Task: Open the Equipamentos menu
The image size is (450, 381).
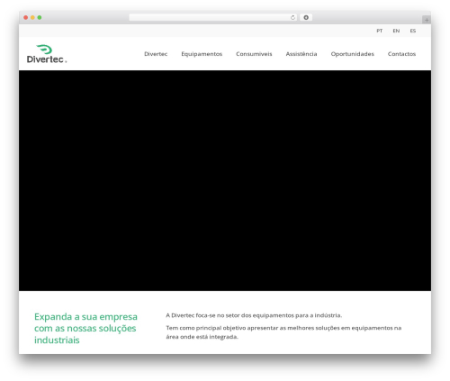Action: tap(202, 54)
